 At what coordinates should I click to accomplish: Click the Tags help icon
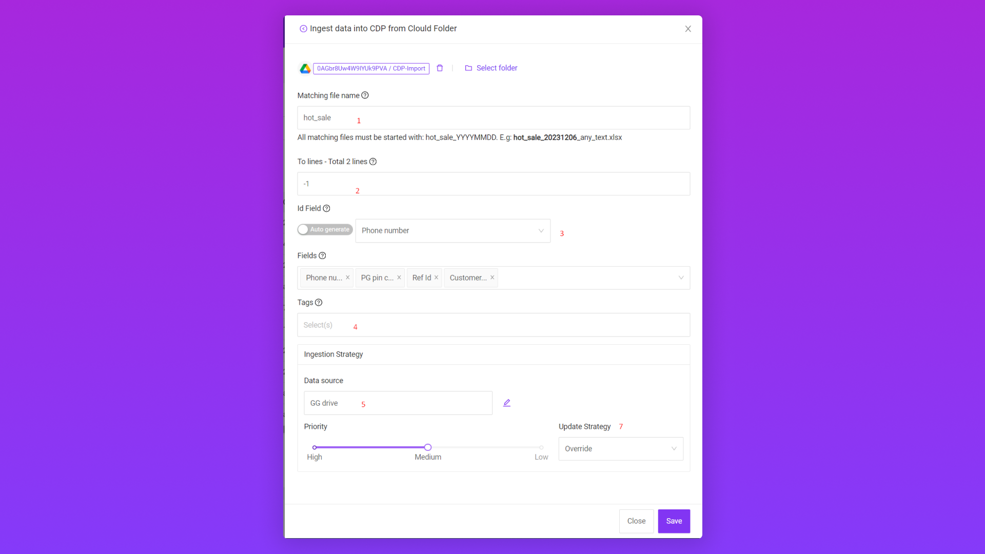pyautogui.click(x=319, y=303)
